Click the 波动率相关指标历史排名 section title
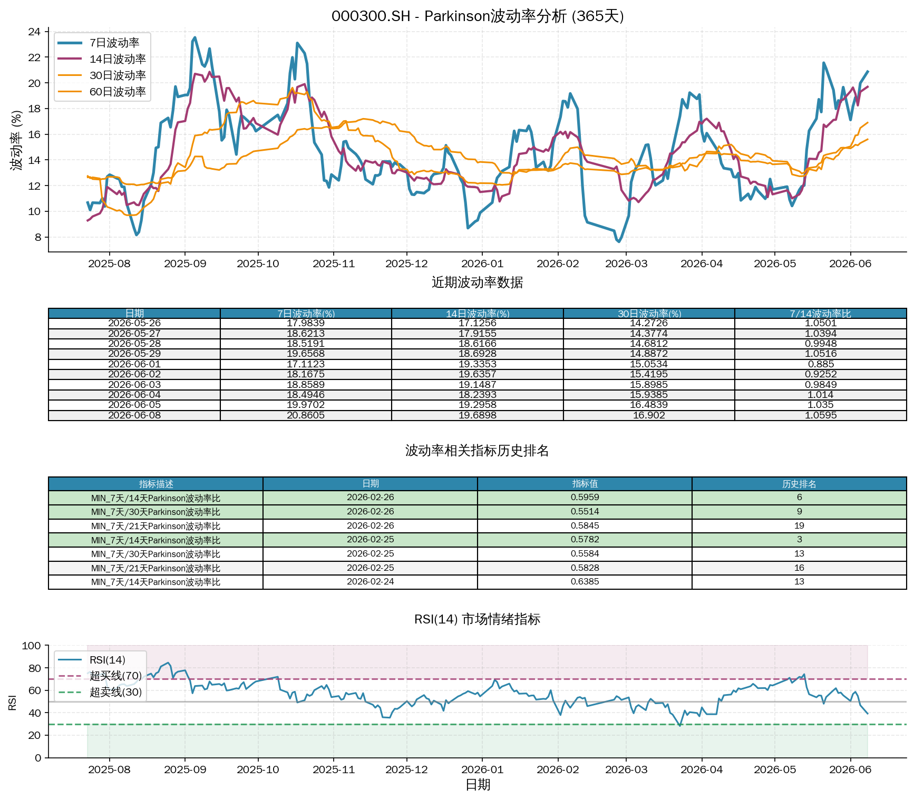This screenshot has height=799, width=914. tap(477, 451)
